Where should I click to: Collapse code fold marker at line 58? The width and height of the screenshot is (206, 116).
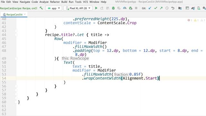click(16, 94)
